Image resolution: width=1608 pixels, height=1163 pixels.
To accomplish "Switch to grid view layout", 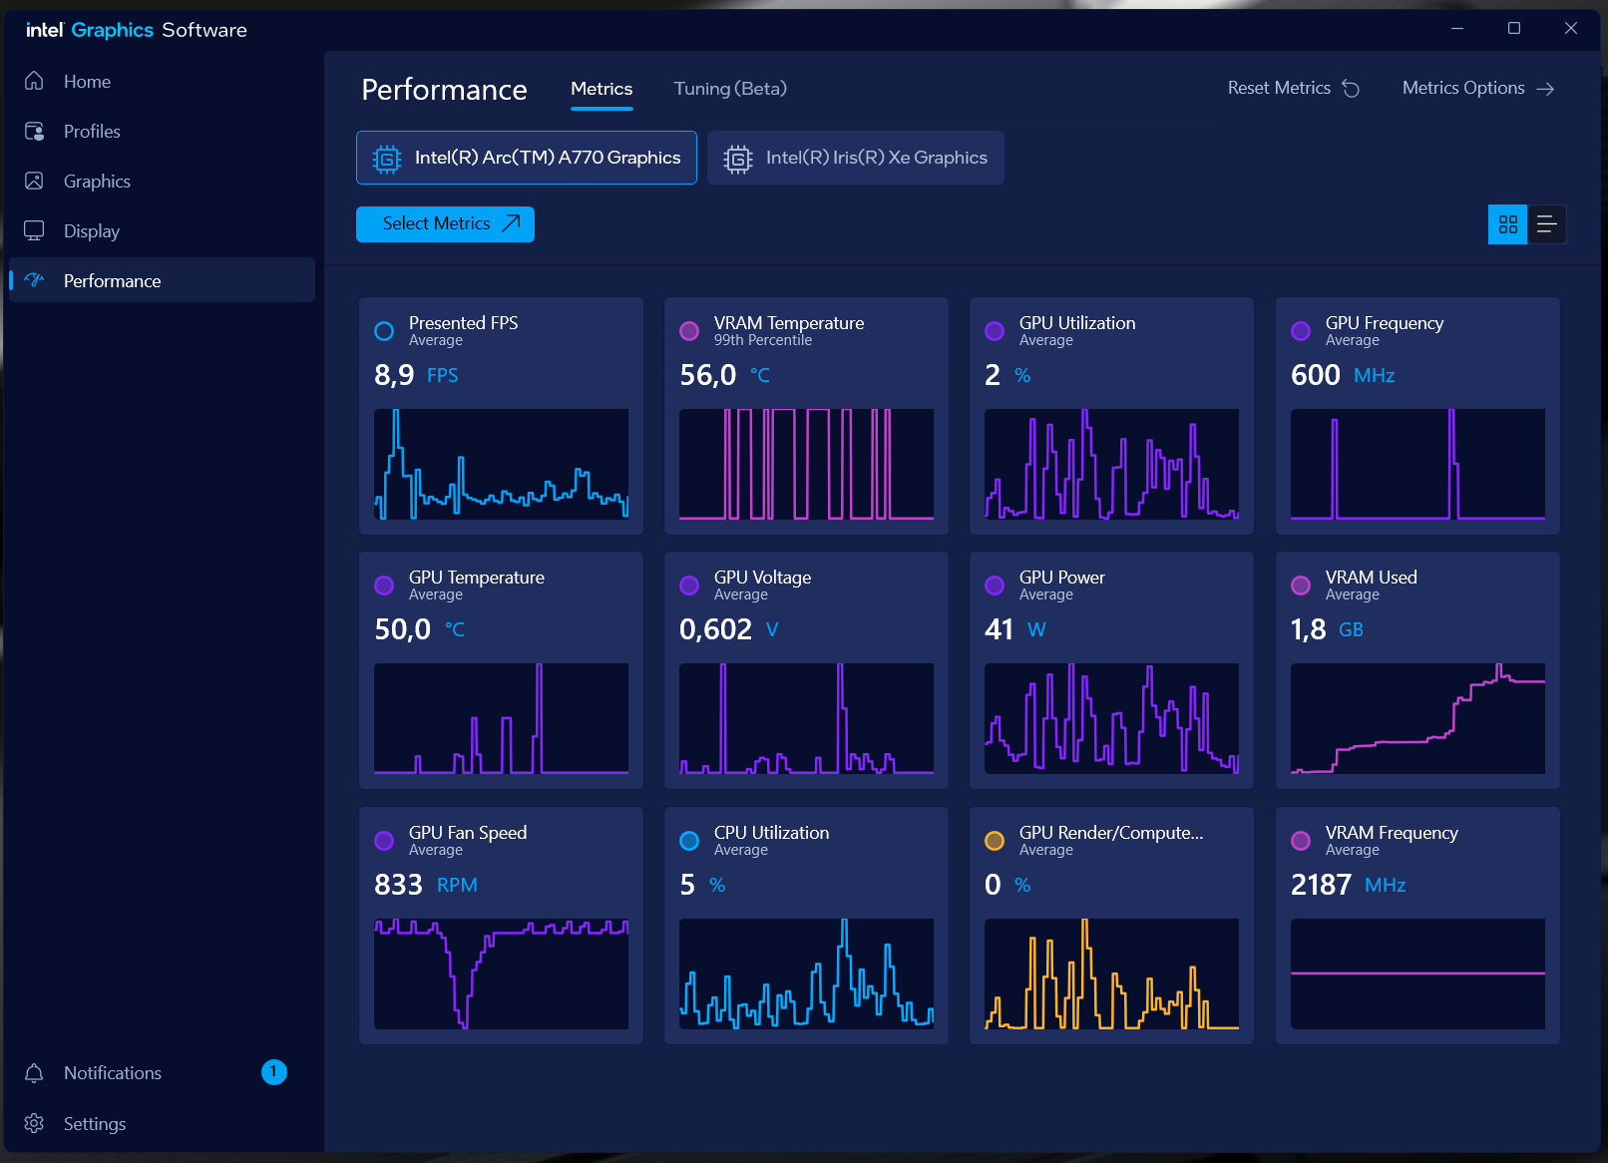I will [1507, 224].
